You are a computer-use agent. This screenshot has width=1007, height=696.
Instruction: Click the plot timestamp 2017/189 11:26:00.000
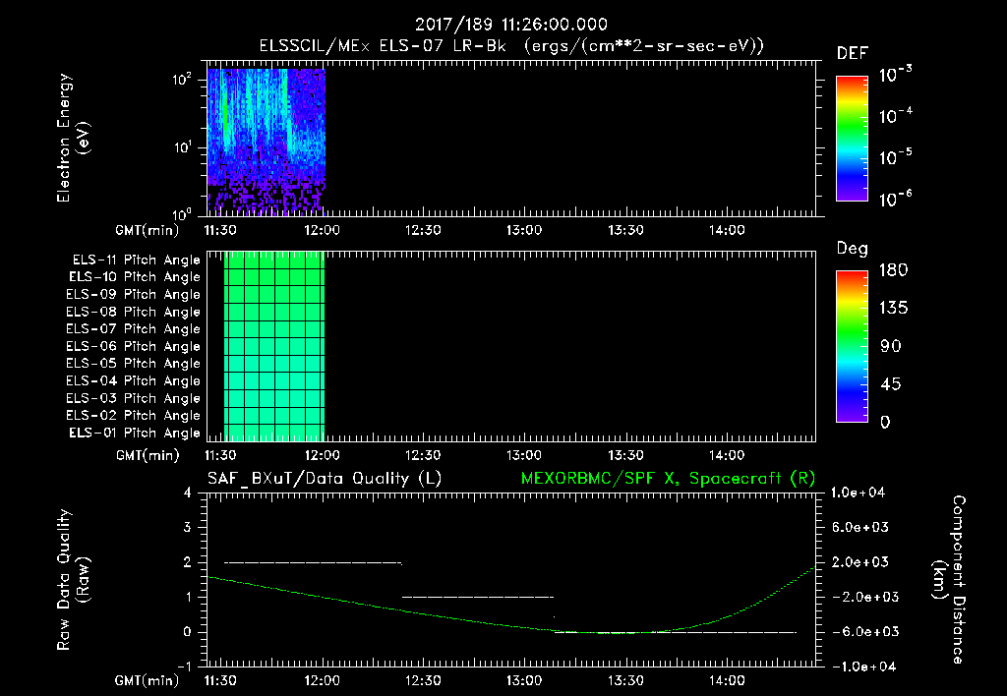point(511,25)
